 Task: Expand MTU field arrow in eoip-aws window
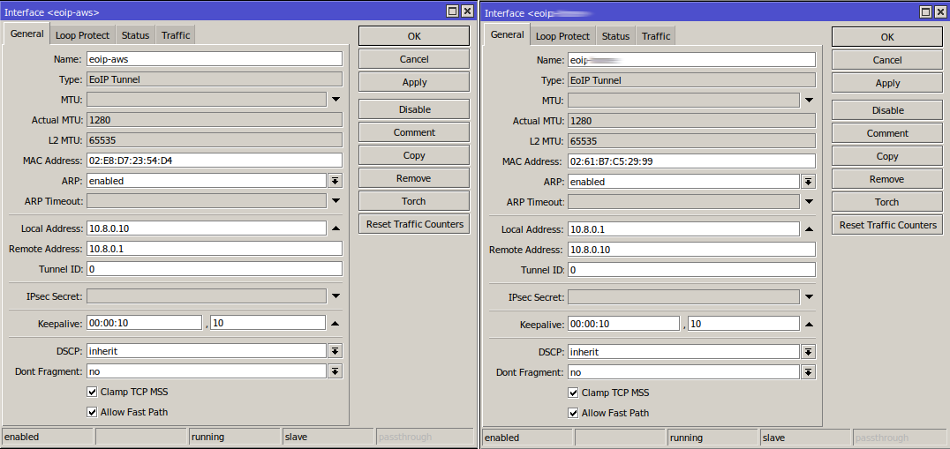coord(336,99)
